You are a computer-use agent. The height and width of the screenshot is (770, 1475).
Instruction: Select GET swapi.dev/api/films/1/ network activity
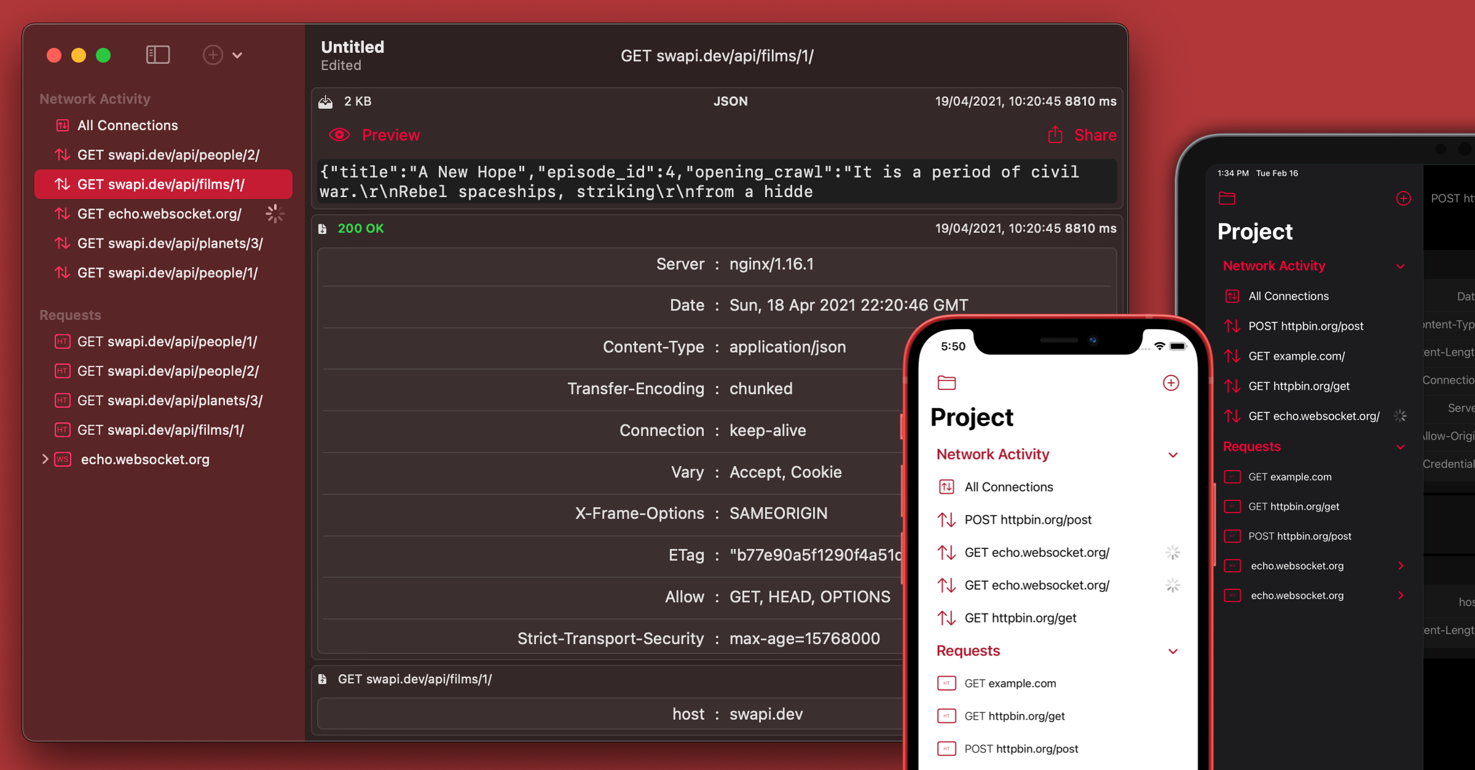tap(161, 184)
